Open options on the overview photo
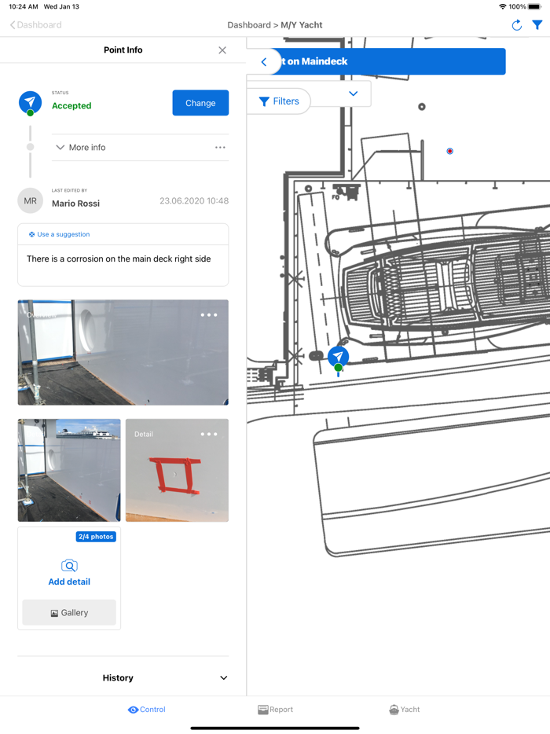 point(209,315)
